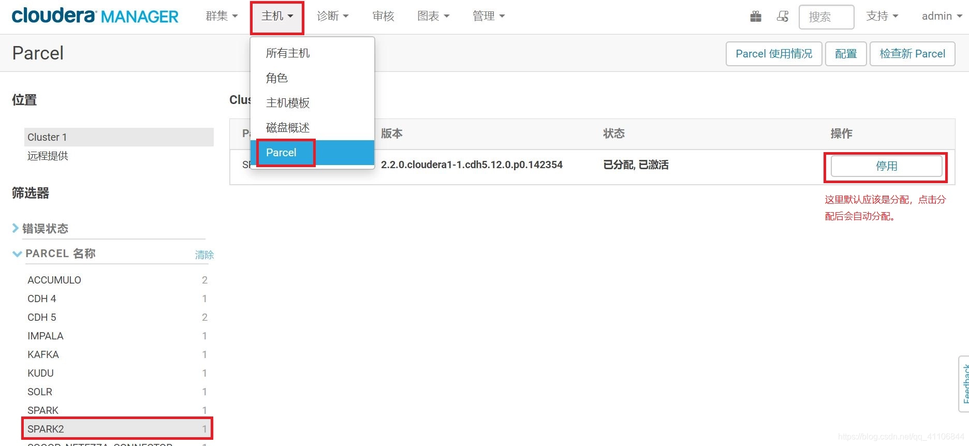Click 清除 to clear filter
969x446 pixels.
[204, 255]
